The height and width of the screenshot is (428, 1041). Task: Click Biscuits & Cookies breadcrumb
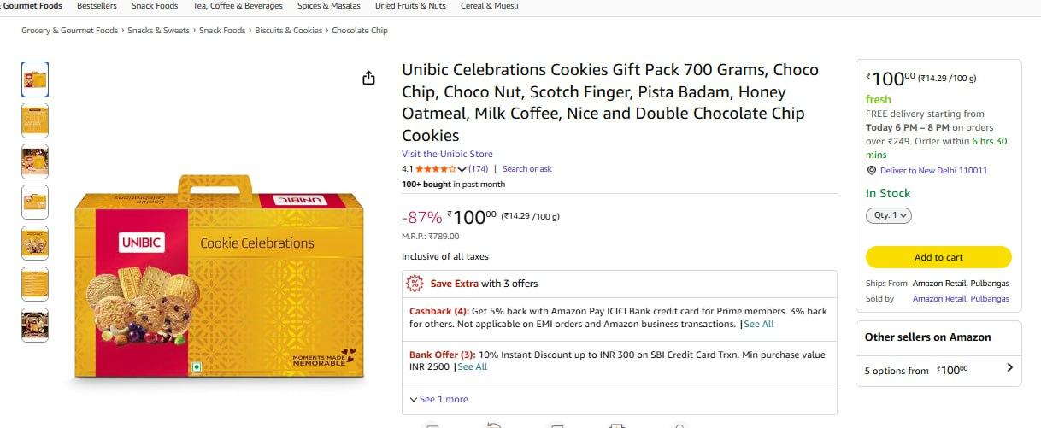pos(289,31)
